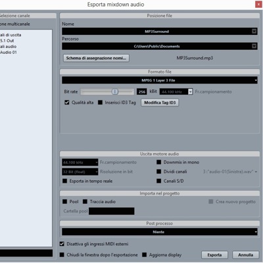Click the Bit rate slider handle
The width and height of the screenshot is (263, 263).
pyautogui.click(x=115, y=91)
